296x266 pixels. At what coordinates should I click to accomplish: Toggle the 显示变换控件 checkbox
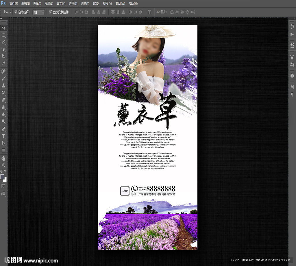click(x=51, y=12)
